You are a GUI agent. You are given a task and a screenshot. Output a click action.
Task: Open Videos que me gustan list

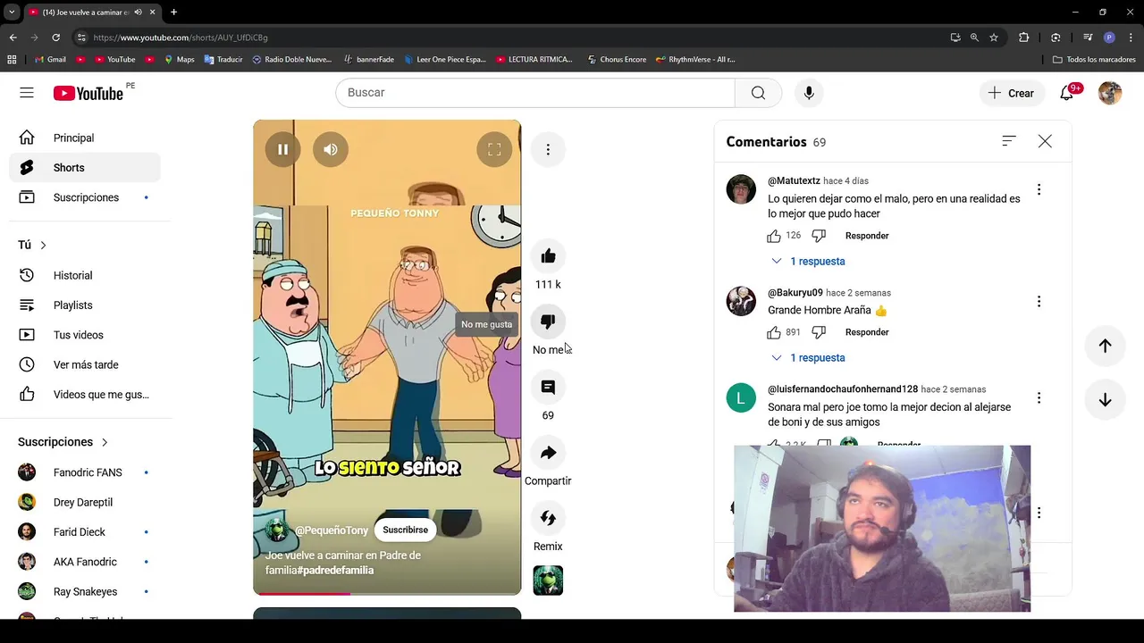tap(85, 395)
